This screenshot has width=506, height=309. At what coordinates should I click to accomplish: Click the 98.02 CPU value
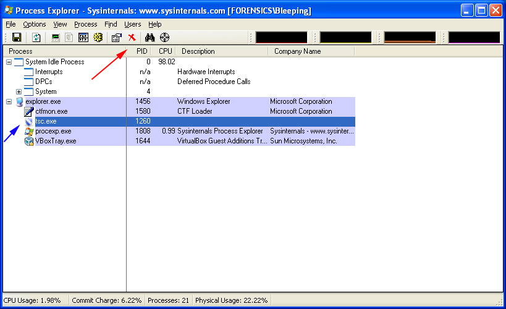pyautogui.click(x=167, y=62)
